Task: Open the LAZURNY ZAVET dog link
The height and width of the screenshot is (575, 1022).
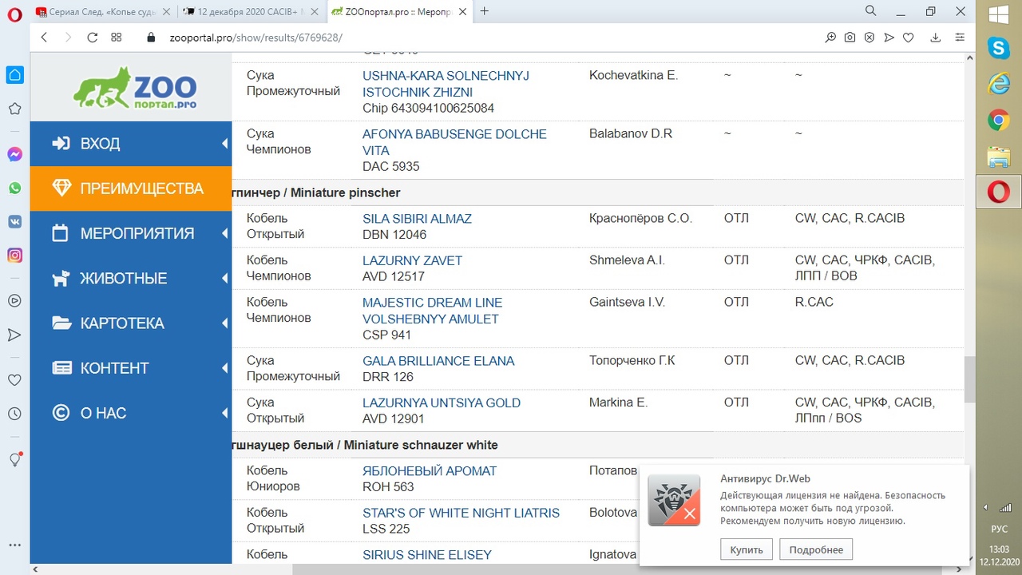Action: click(412, 260)
